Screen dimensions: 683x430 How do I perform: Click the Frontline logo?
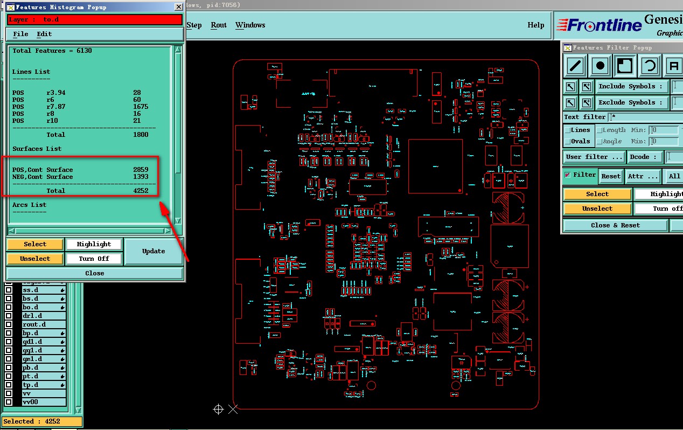tap(599, 25)
